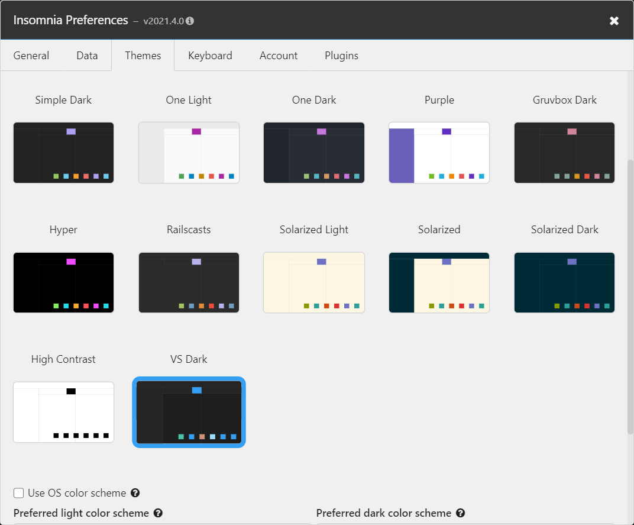
Task: Click the Preferred light color scheme label
Action: pyautogui.click(x=81, y=513)
